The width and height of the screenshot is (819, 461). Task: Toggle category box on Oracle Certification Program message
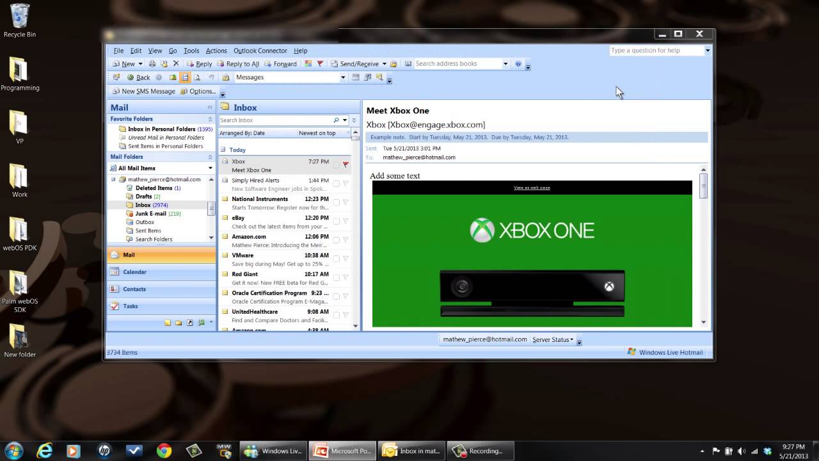point(336,296)
